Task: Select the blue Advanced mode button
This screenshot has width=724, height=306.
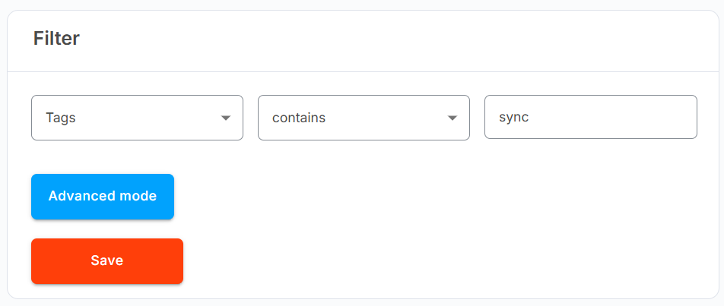Action: coord(103,197)
